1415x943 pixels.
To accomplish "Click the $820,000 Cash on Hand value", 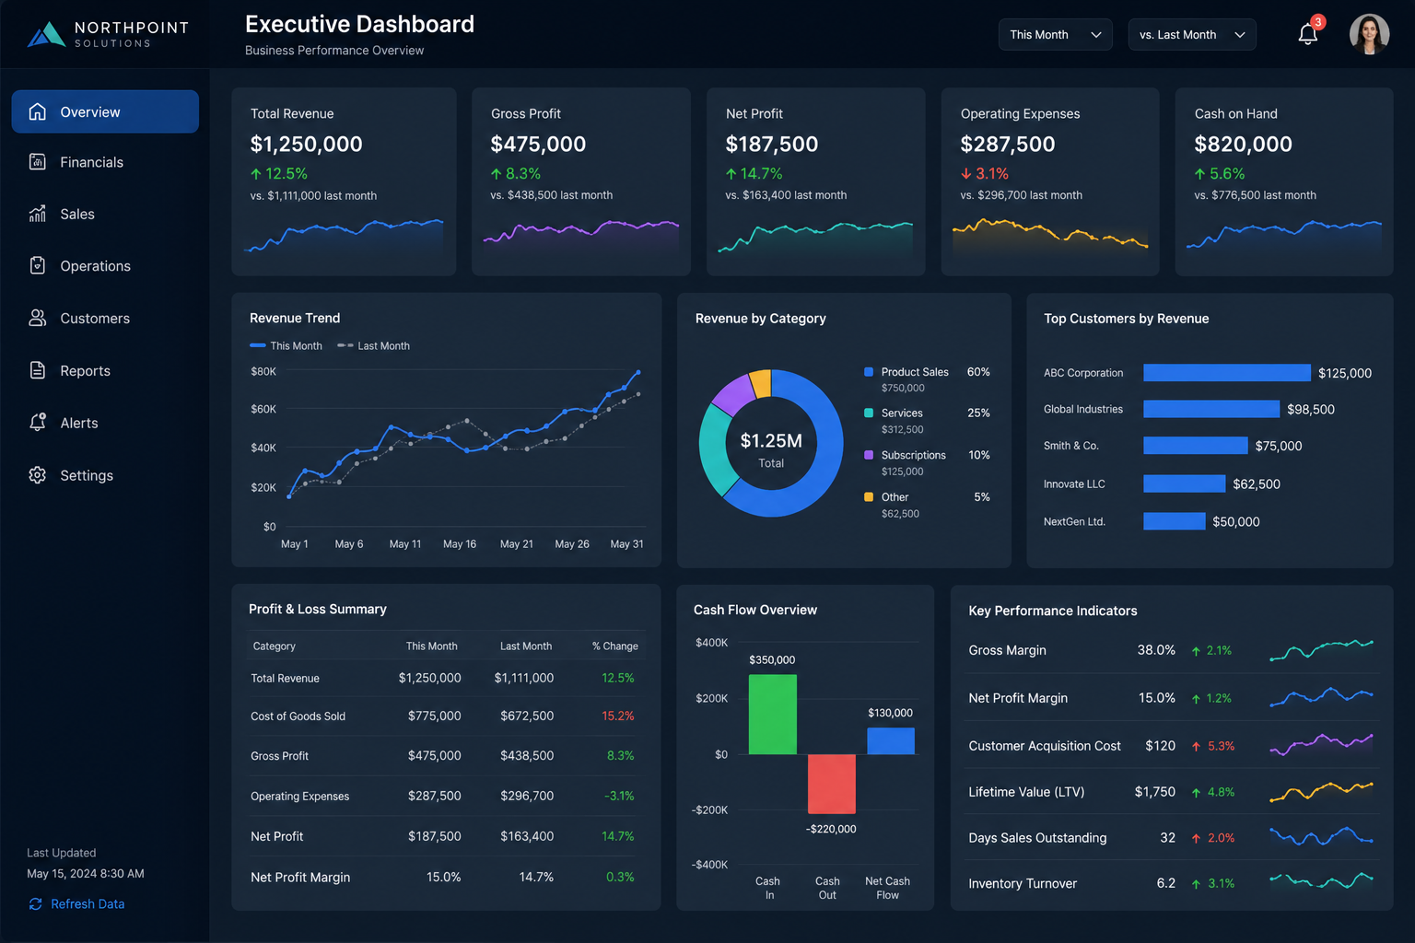I will coord(1244,145).
